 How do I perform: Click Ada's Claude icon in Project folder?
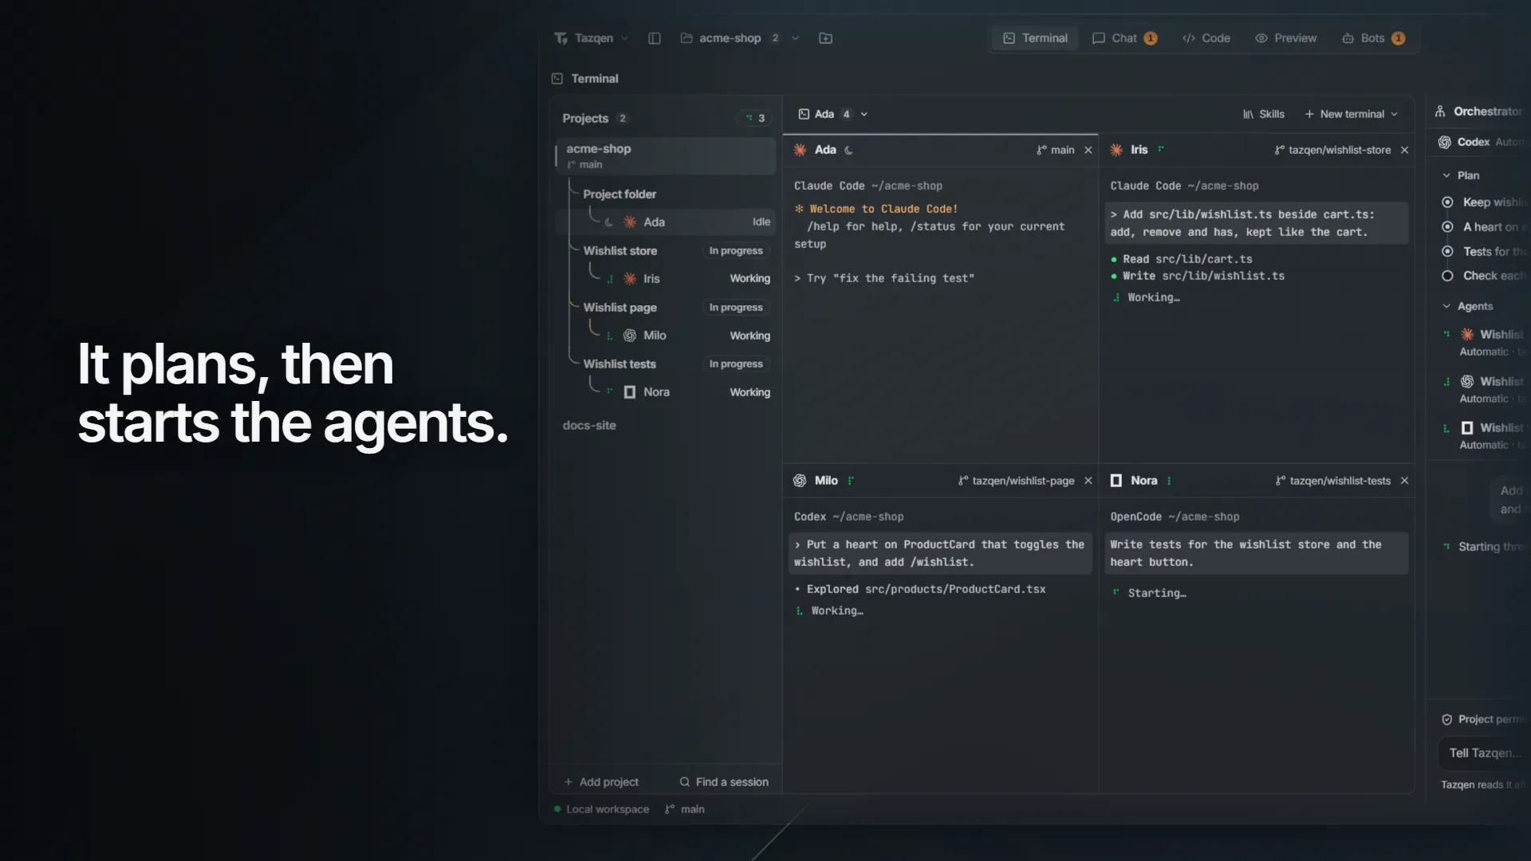[630, 222]
